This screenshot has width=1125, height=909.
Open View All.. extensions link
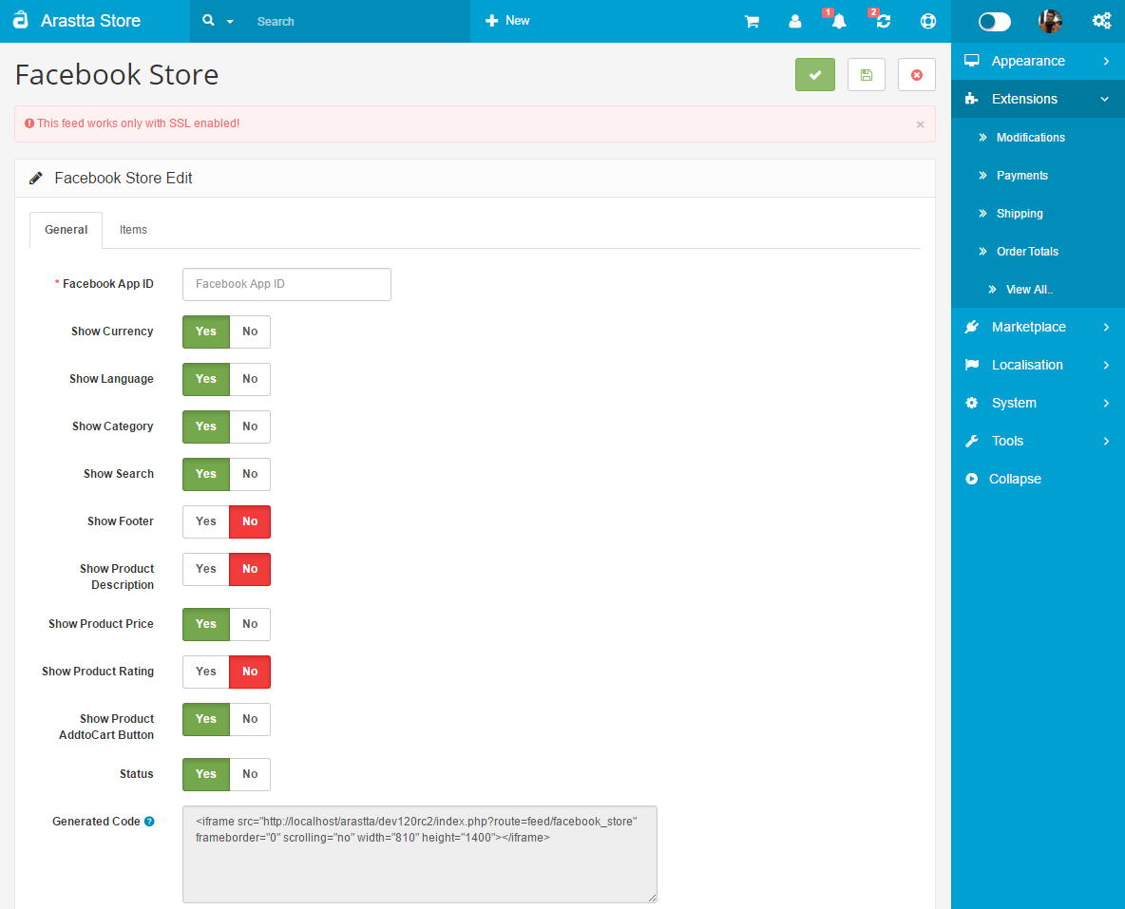[1030, 289]
